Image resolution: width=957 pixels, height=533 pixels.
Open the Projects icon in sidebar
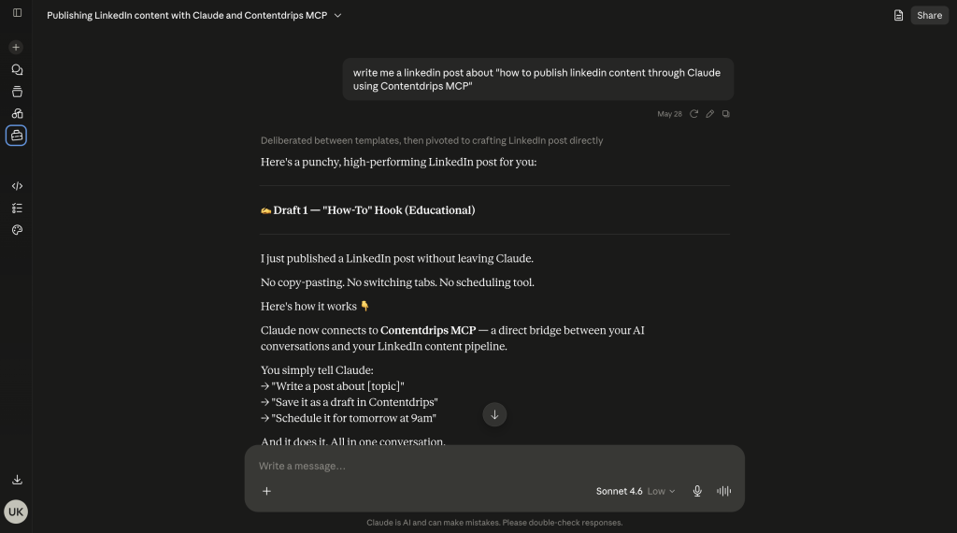coord(17,92)
